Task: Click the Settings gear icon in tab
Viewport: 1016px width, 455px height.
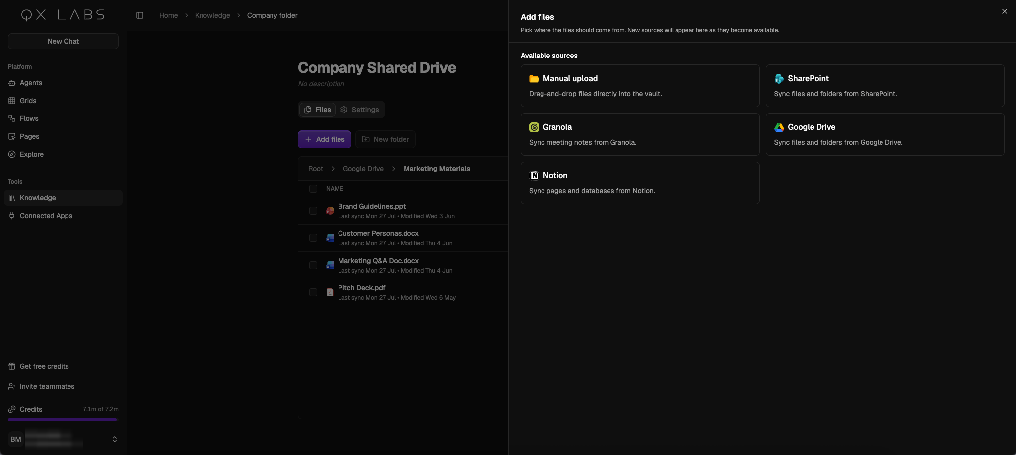Action: [x=344, y=110]
